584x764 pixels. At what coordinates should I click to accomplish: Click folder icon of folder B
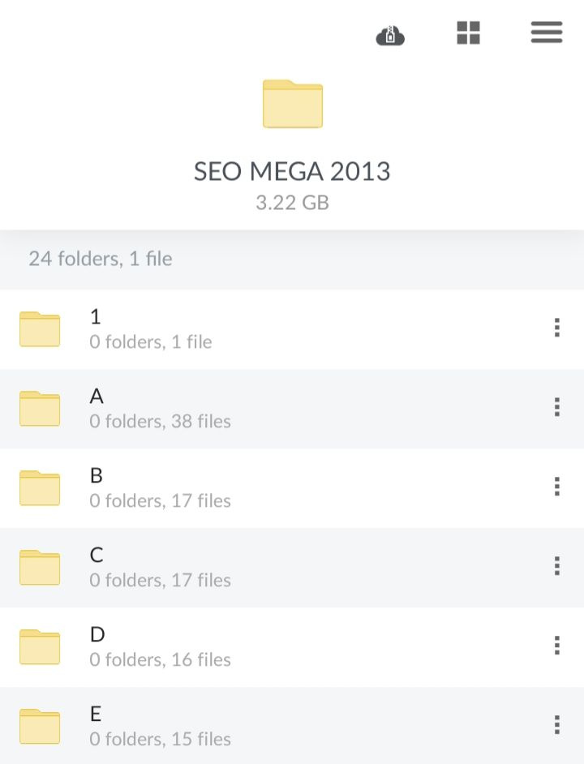(40, 487)
